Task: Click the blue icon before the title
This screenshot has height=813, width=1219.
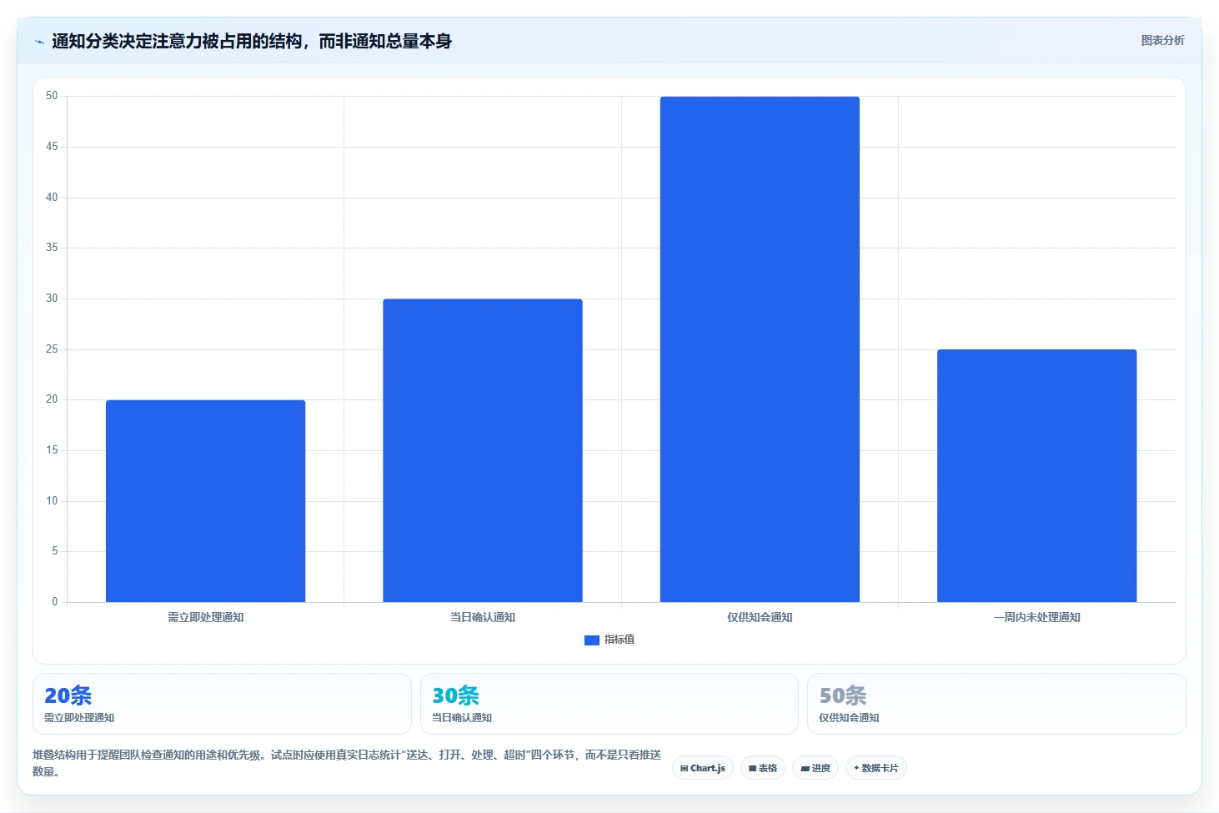Action: point(39,42)
